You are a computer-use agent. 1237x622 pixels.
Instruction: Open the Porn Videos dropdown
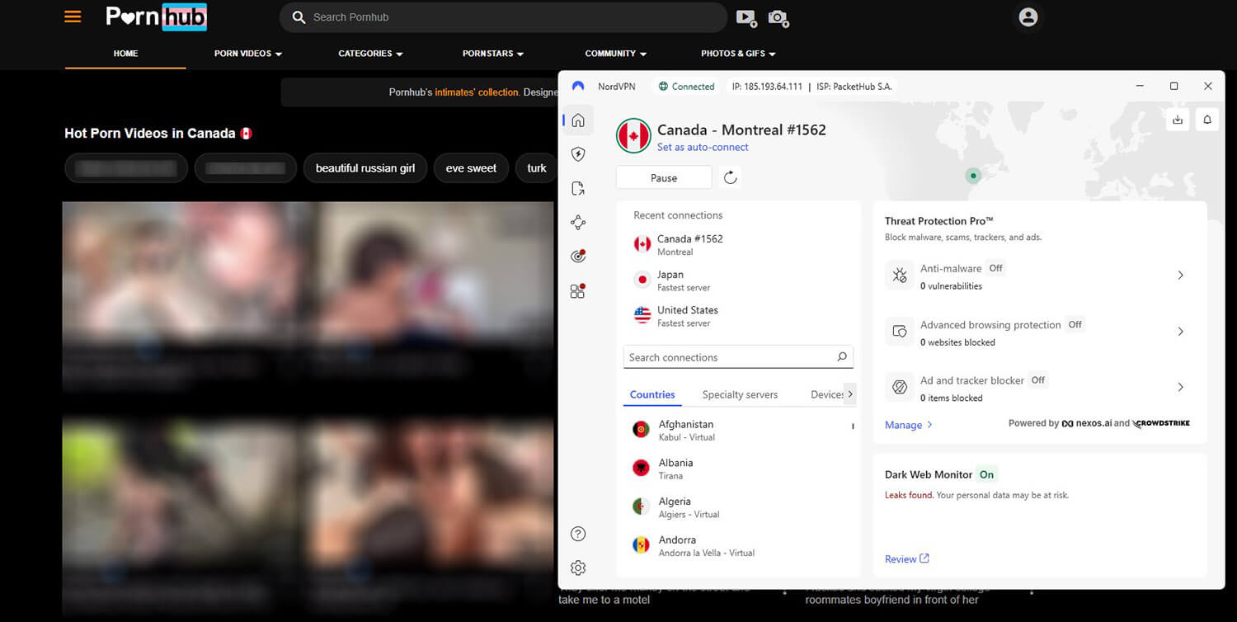click(247, 53)
